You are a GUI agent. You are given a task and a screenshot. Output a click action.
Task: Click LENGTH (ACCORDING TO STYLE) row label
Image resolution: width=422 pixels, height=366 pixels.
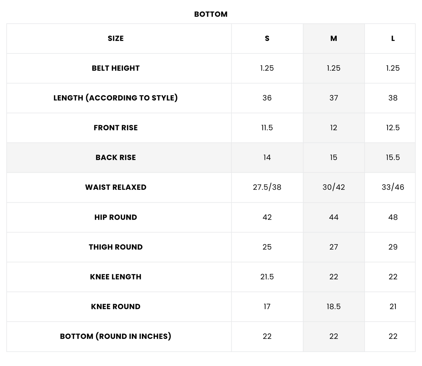tap(116, 98)
